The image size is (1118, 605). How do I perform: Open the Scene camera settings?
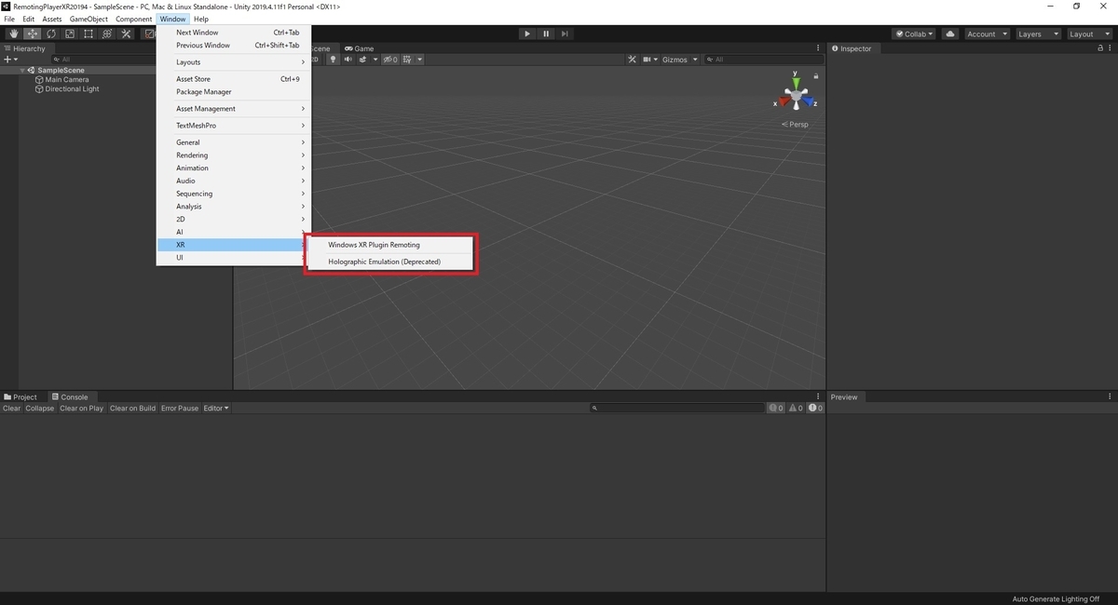click(x=649, y=60)
